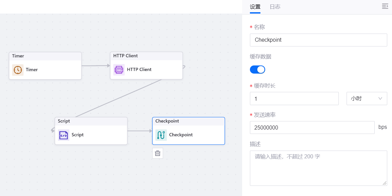
Task: Select the Checkpoint node icon
Action: point(161,135)
